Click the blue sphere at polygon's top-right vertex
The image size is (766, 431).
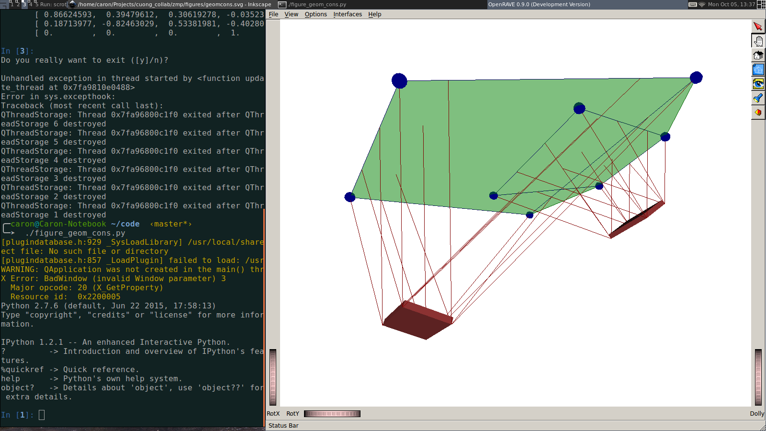click(x=696, y=78)
